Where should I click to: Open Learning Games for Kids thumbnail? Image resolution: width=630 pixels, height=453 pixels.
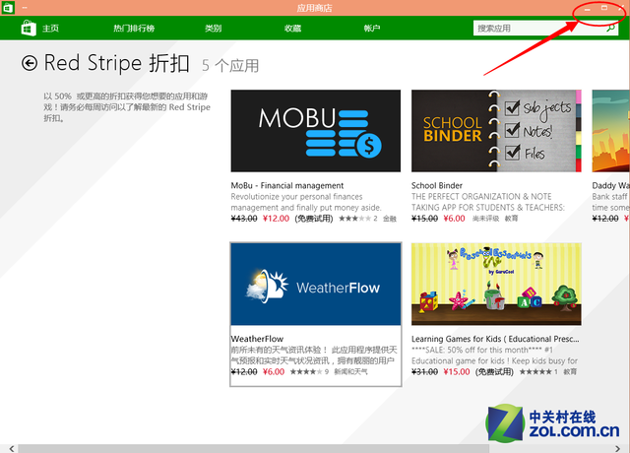496,285
